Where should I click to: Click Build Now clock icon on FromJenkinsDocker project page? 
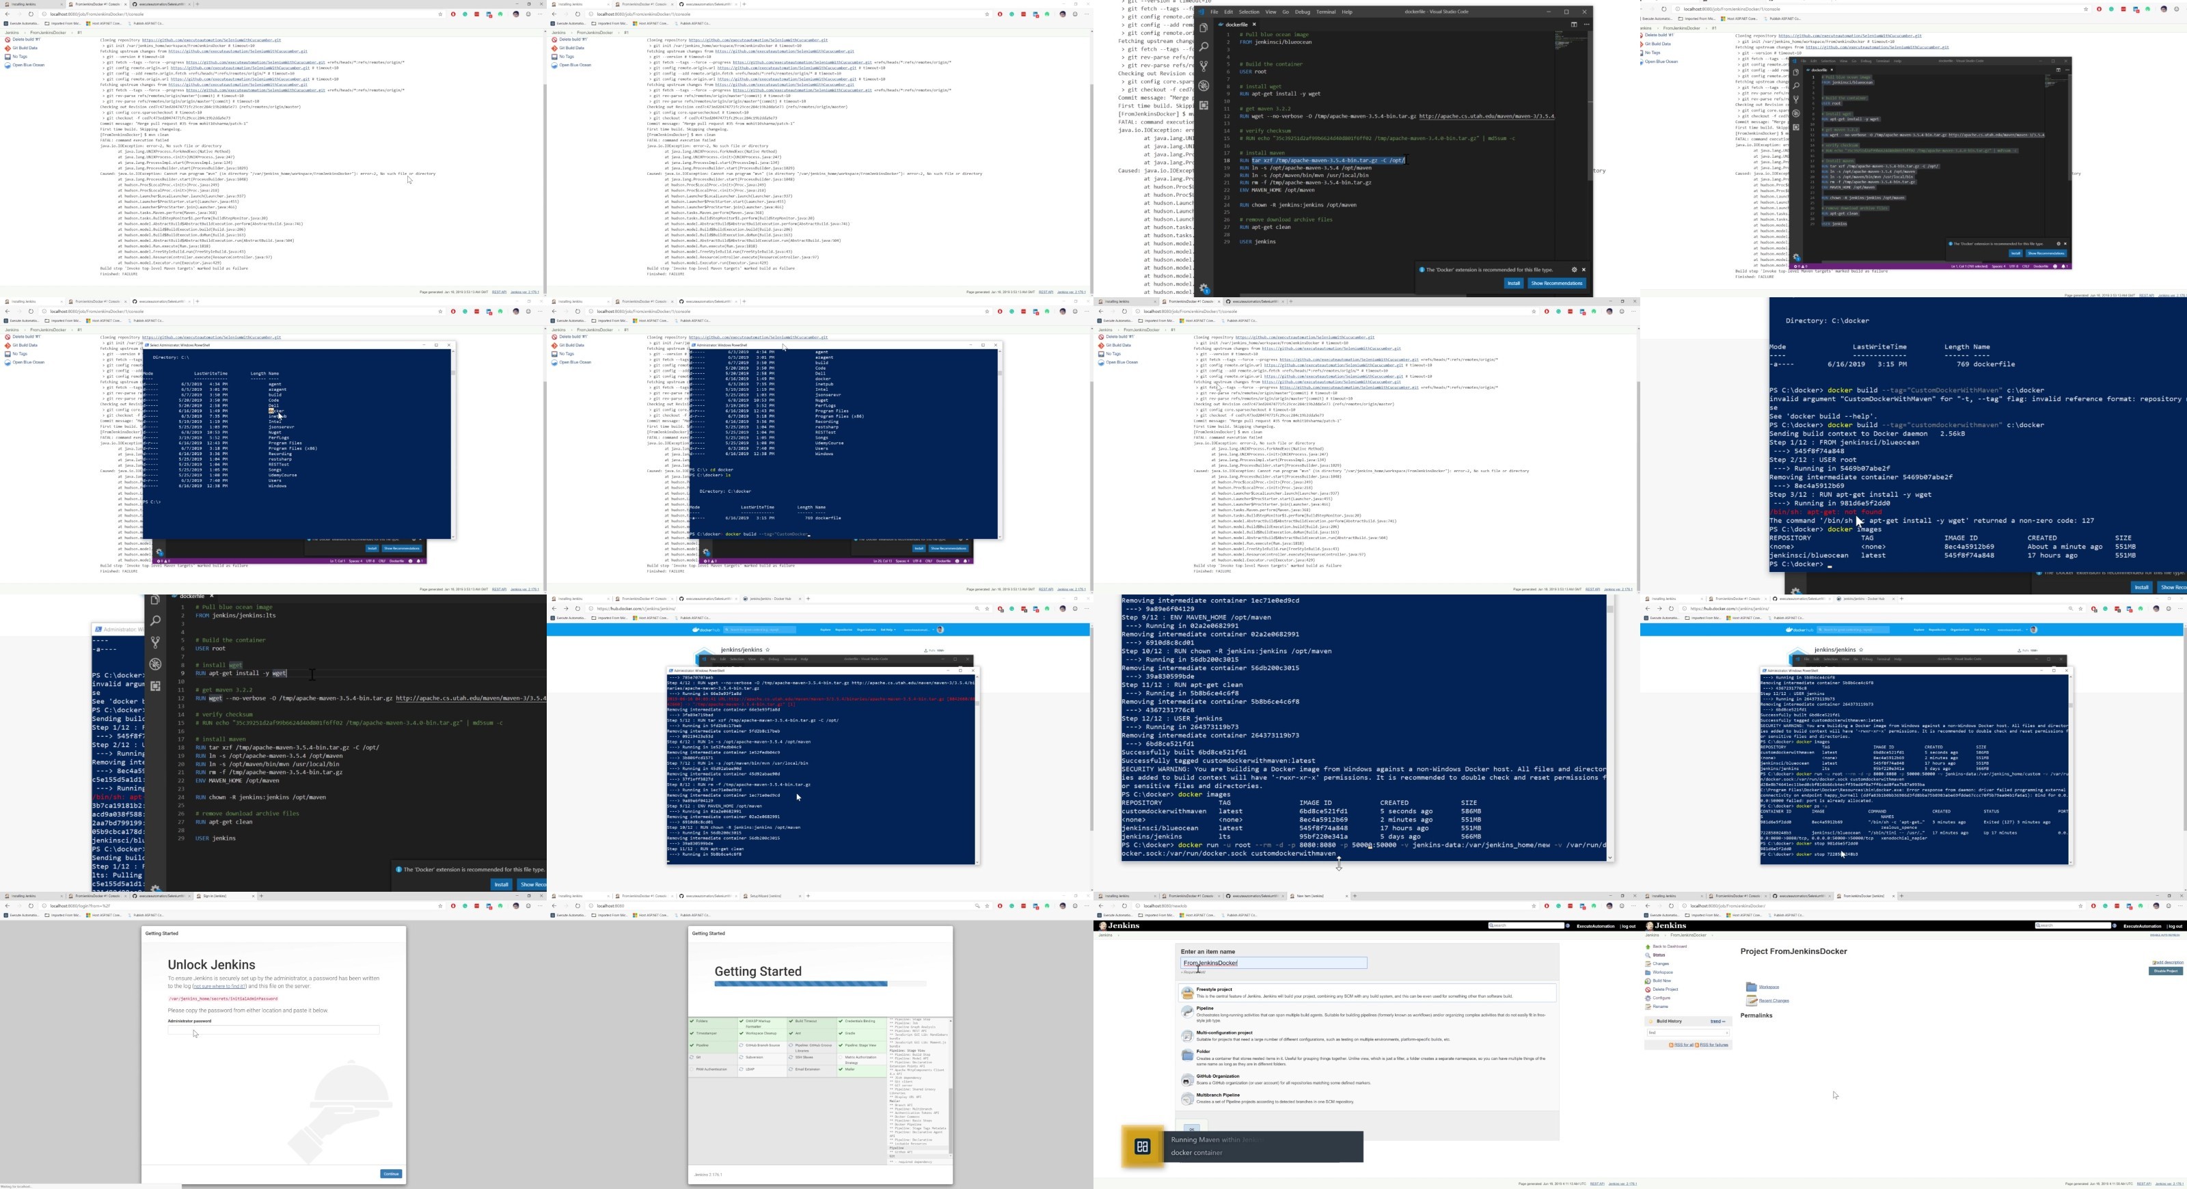coord(1648,981)
